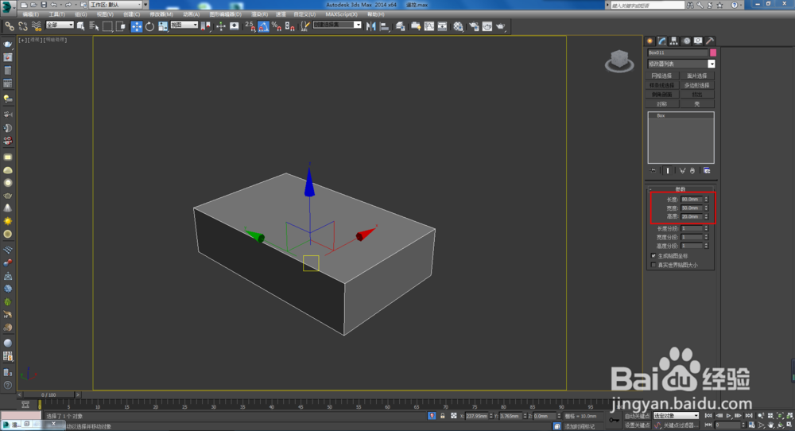The height and width of the screenshot is (431, 795).
Task: Click the 挤出 modifier button
Action: (x=697, y=95)
